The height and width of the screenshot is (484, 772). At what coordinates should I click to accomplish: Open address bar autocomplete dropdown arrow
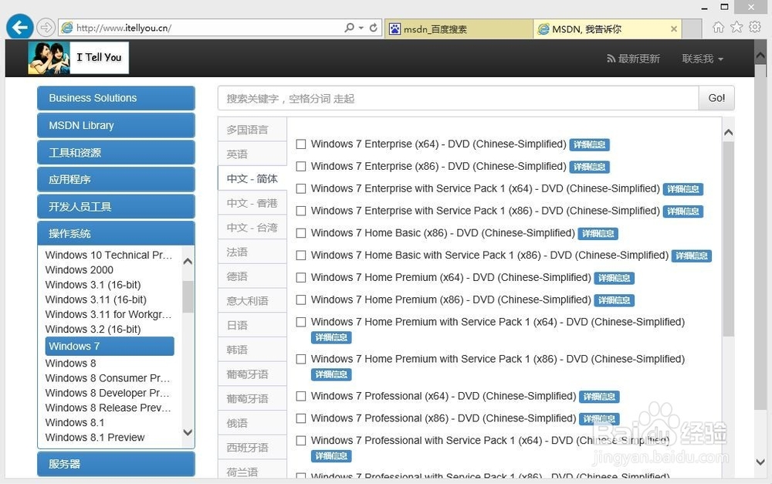[x=361, y=28]
